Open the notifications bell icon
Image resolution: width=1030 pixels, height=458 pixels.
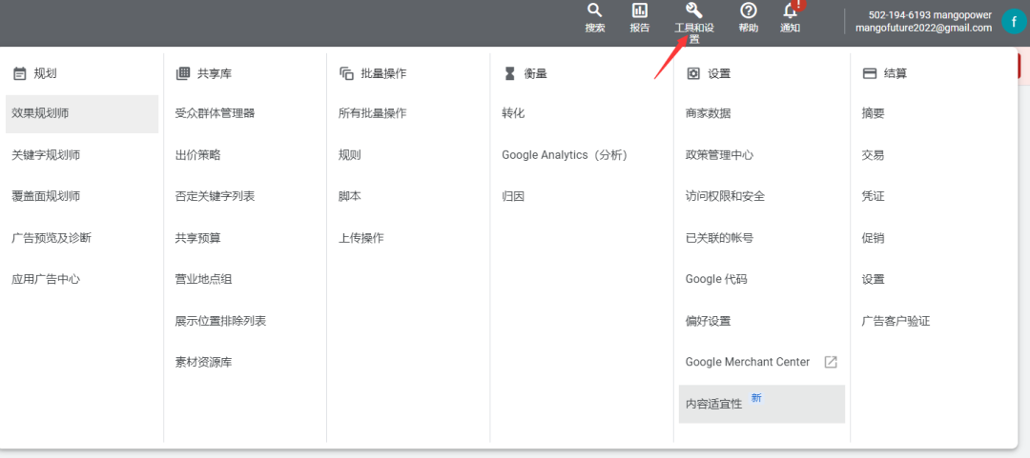(x=791, y=10)
